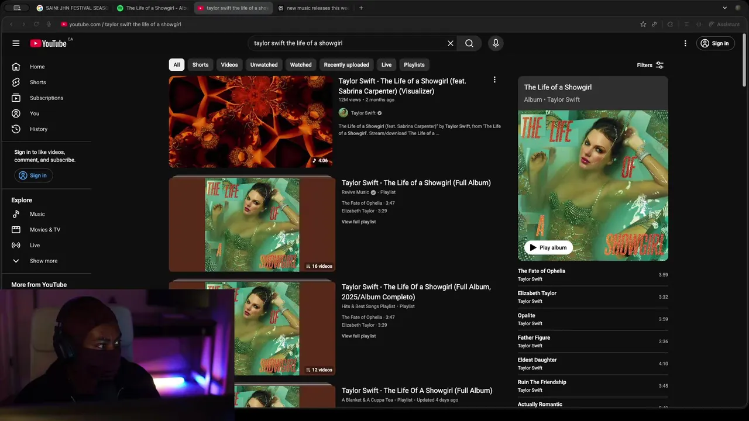Viewport: 749px width, 421px height.
Task: Click the sidebar Sign in button
Action: [x=33, y=175]
